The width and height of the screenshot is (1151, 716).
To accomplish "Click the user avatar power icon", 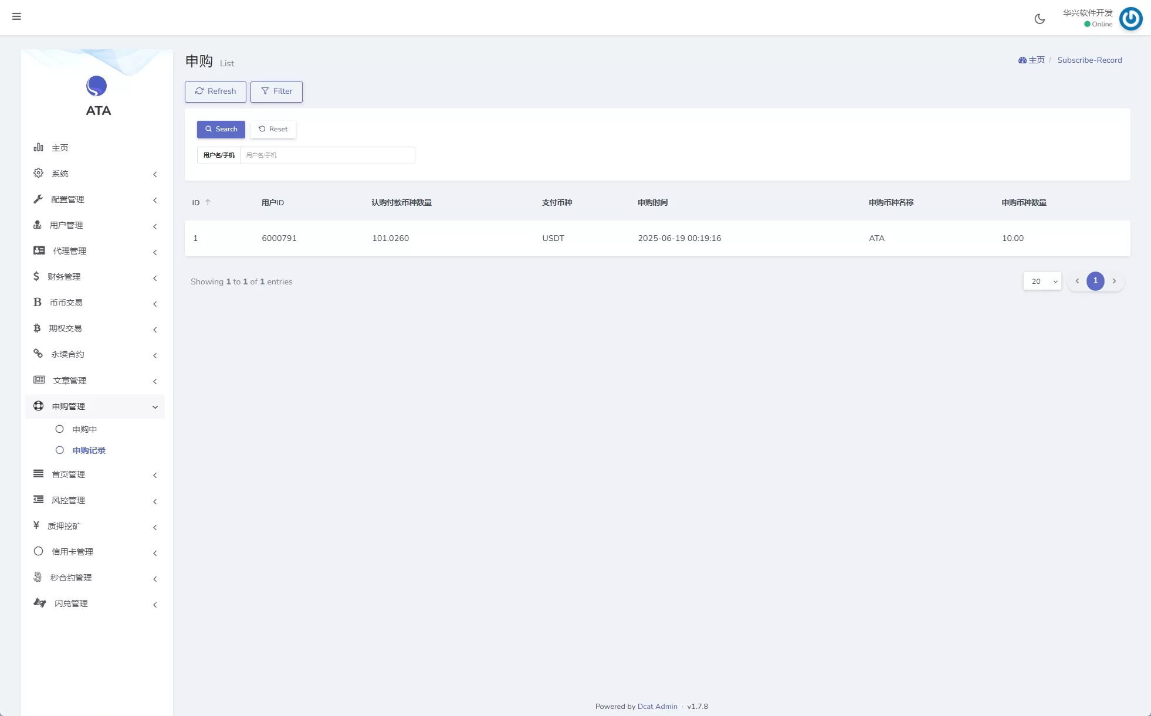I will click(1130, 18).
